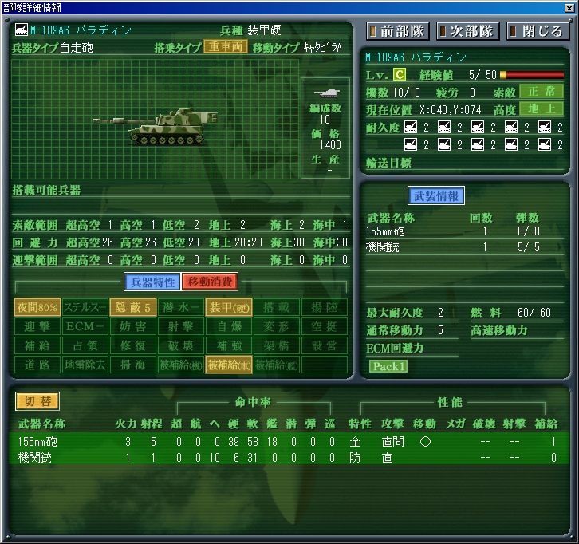Screen dimensions: 579x544
Task: Click the 架橋 trait cell
Action: (277, 345)
